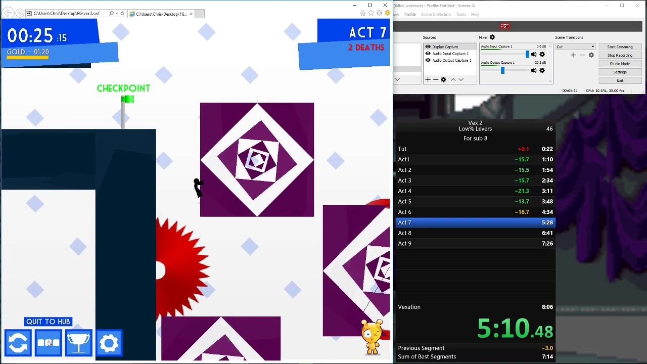Select Display Capture source row
Image resolution: width=647 pixels, height=364 pixels.
449,47
